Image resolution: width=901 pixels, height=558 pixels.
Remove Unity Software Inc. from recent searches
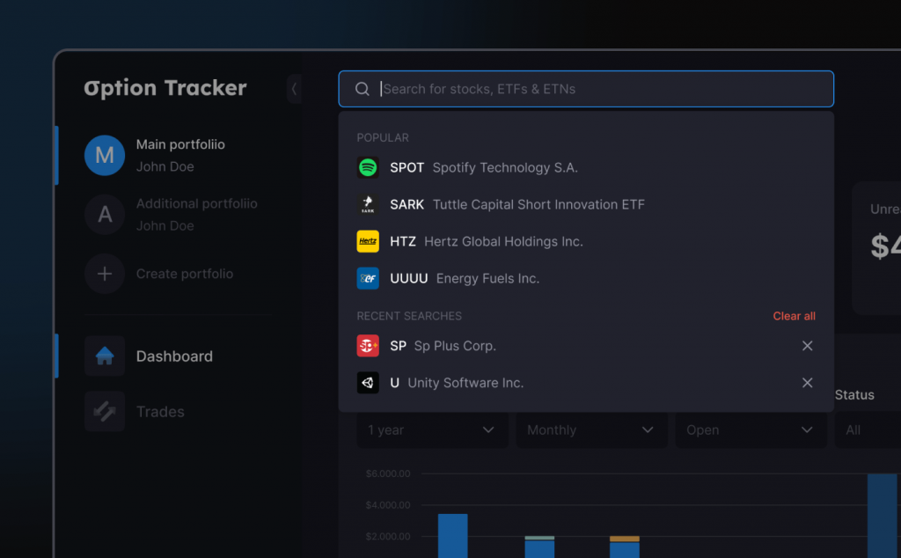(808, 383)
